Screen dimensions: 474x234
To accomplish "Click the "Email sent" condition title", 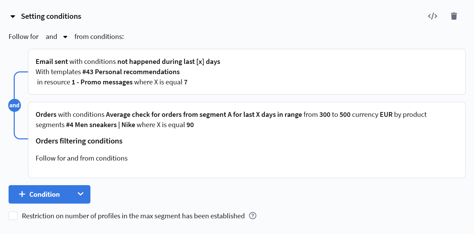I will [x=52, y=62].
